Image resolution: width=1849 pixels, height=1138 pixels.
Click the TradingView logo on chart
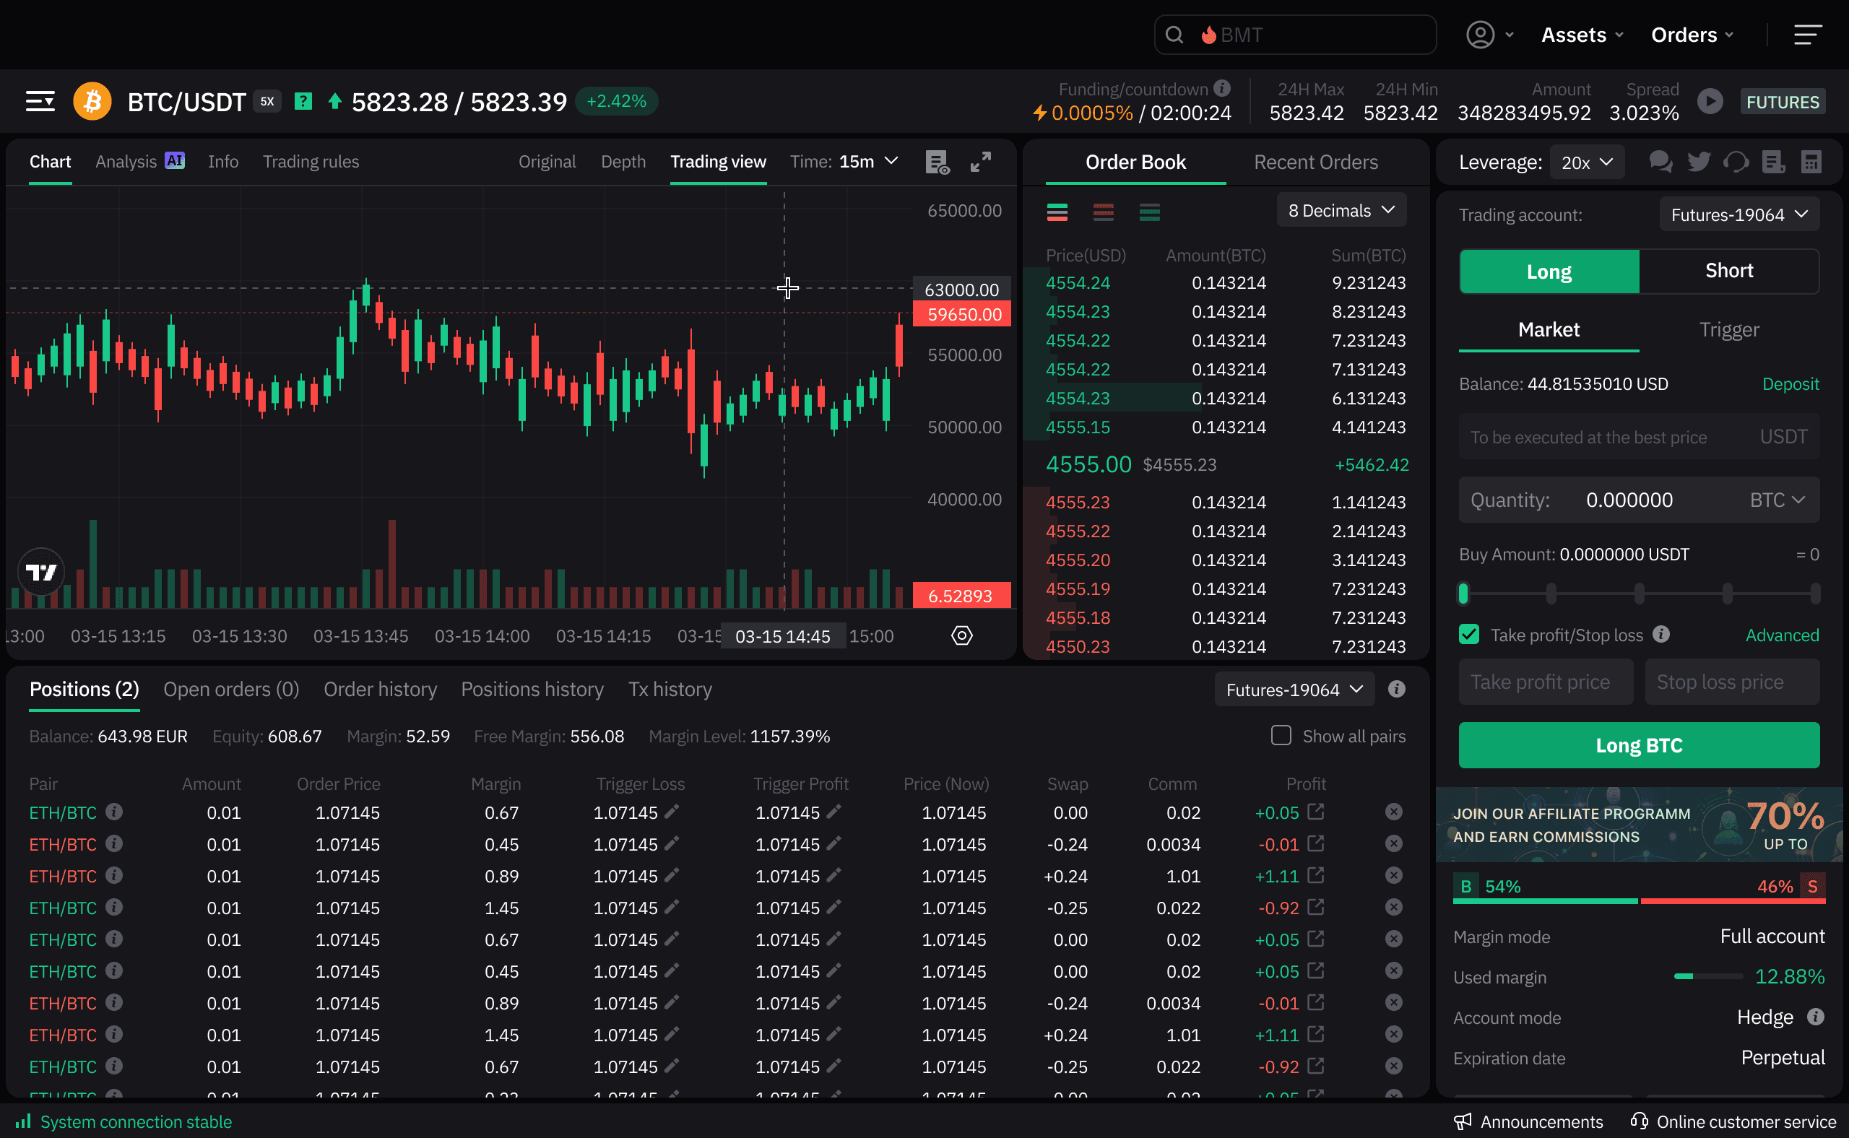(x=40, y=572)
